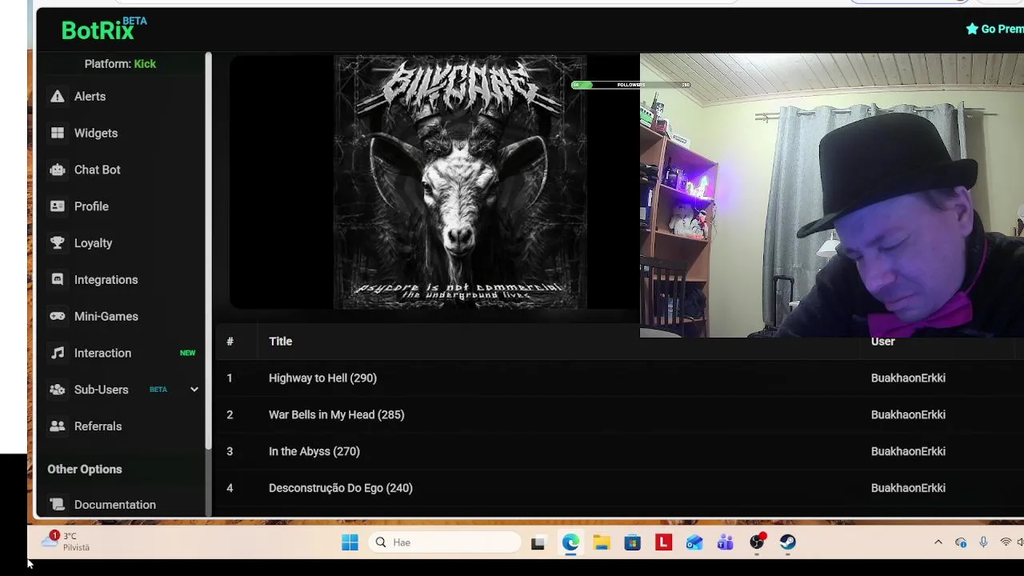Open Outlook from the taskbar
The width and height of the screenshot is (1024, 576).
pyautogui.click(x=694, y=542)
